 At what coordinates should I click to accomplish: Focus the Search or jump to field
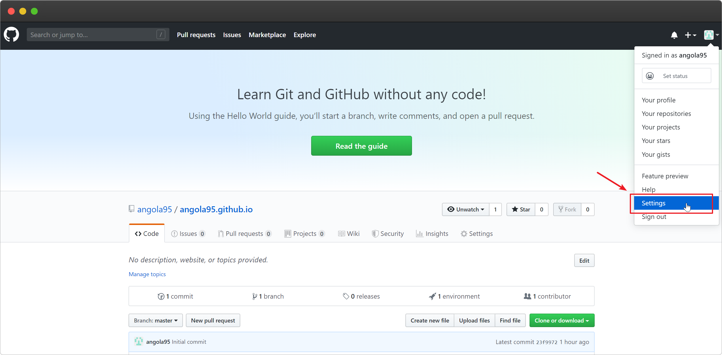(x=98, y=35)
